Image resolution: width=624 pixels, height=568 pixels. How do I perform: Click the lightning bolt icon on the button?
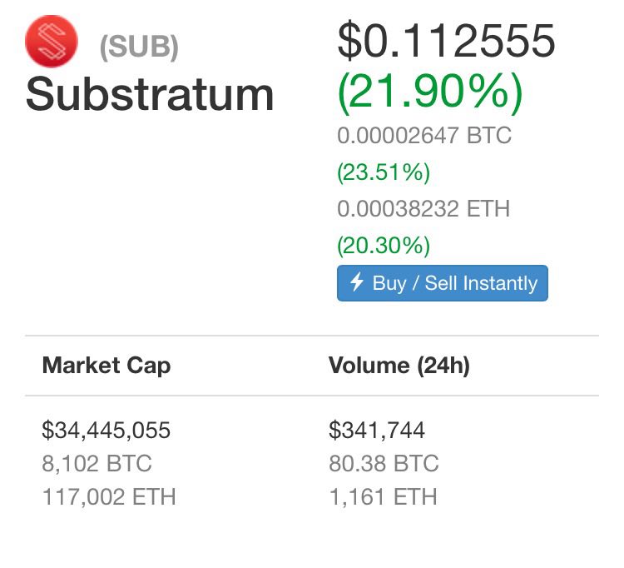pyautogui.click(x=357, y=282)
